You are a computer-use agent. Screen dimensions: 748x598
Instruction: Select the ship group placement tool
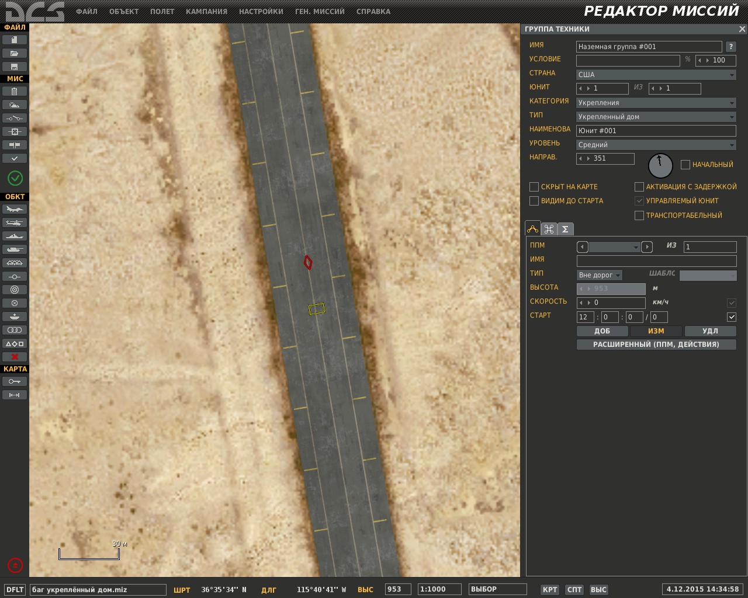click(15, 236)
